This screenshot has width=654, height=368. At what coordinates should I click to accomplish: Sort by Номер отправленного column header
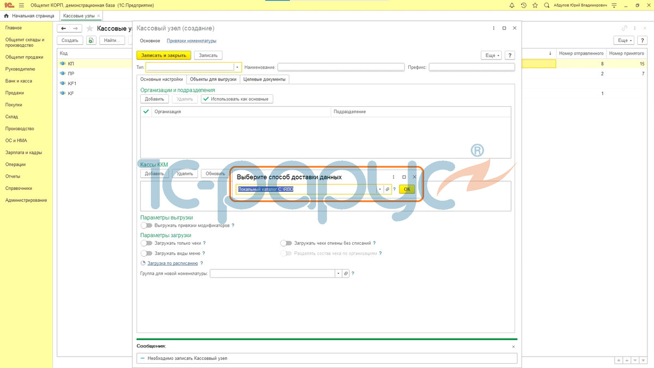[581, 53]
